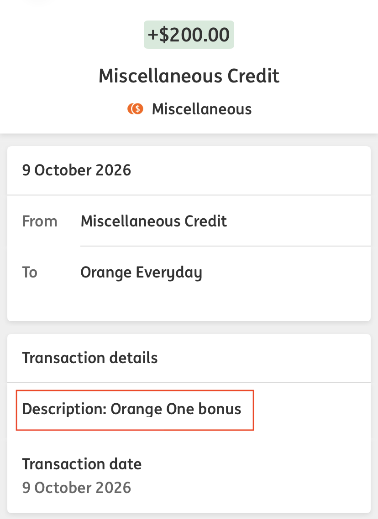
Task: Open the To Orange Everyday account row
Action: [x=189, y=272]
